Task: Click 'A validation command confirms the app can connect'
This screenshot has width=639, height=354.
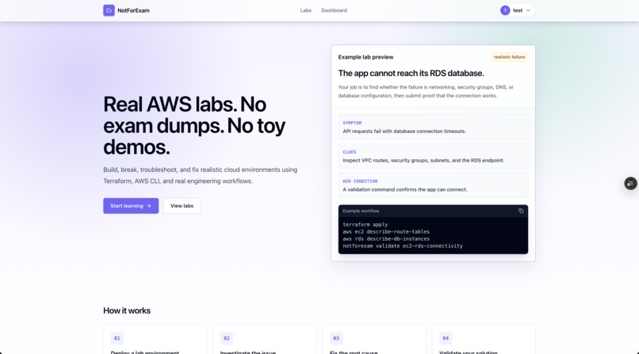Action: (x=405, y=189)
